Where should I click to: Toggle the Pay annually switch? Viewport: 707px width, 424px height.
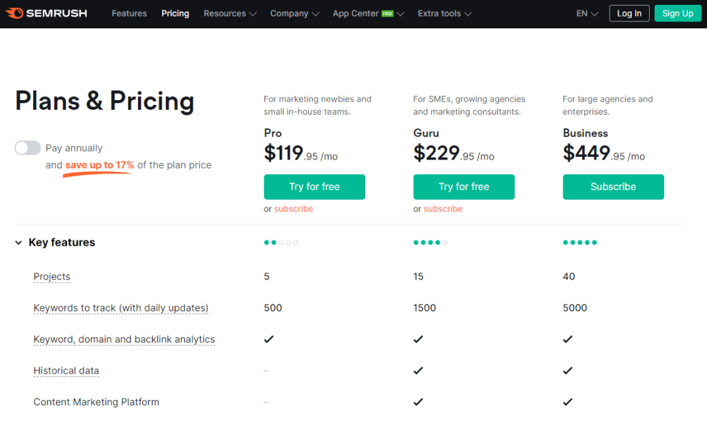[x=28, y=148]
